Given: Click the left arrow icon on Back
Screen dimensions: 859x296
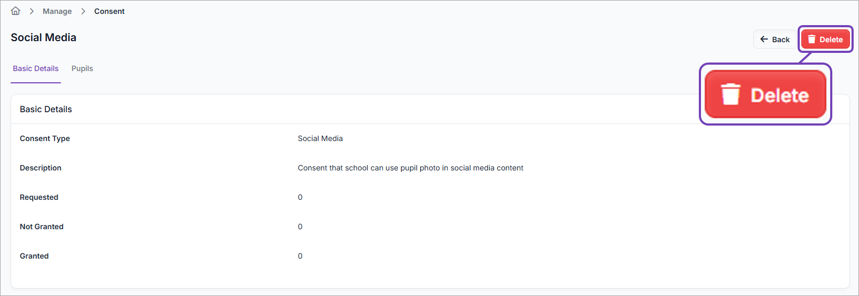Looking at the screenshot, I should click(x=764, y=40).
